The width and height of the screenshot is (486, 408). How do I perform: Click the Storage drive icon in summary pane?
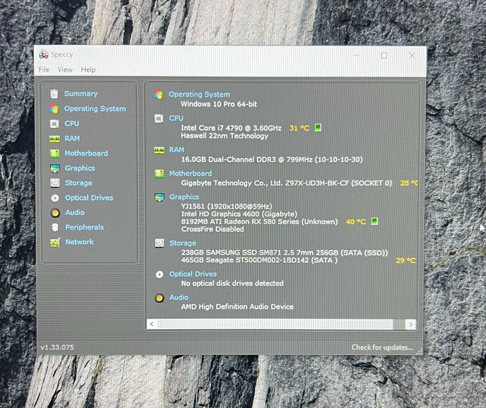click(160, 243)
